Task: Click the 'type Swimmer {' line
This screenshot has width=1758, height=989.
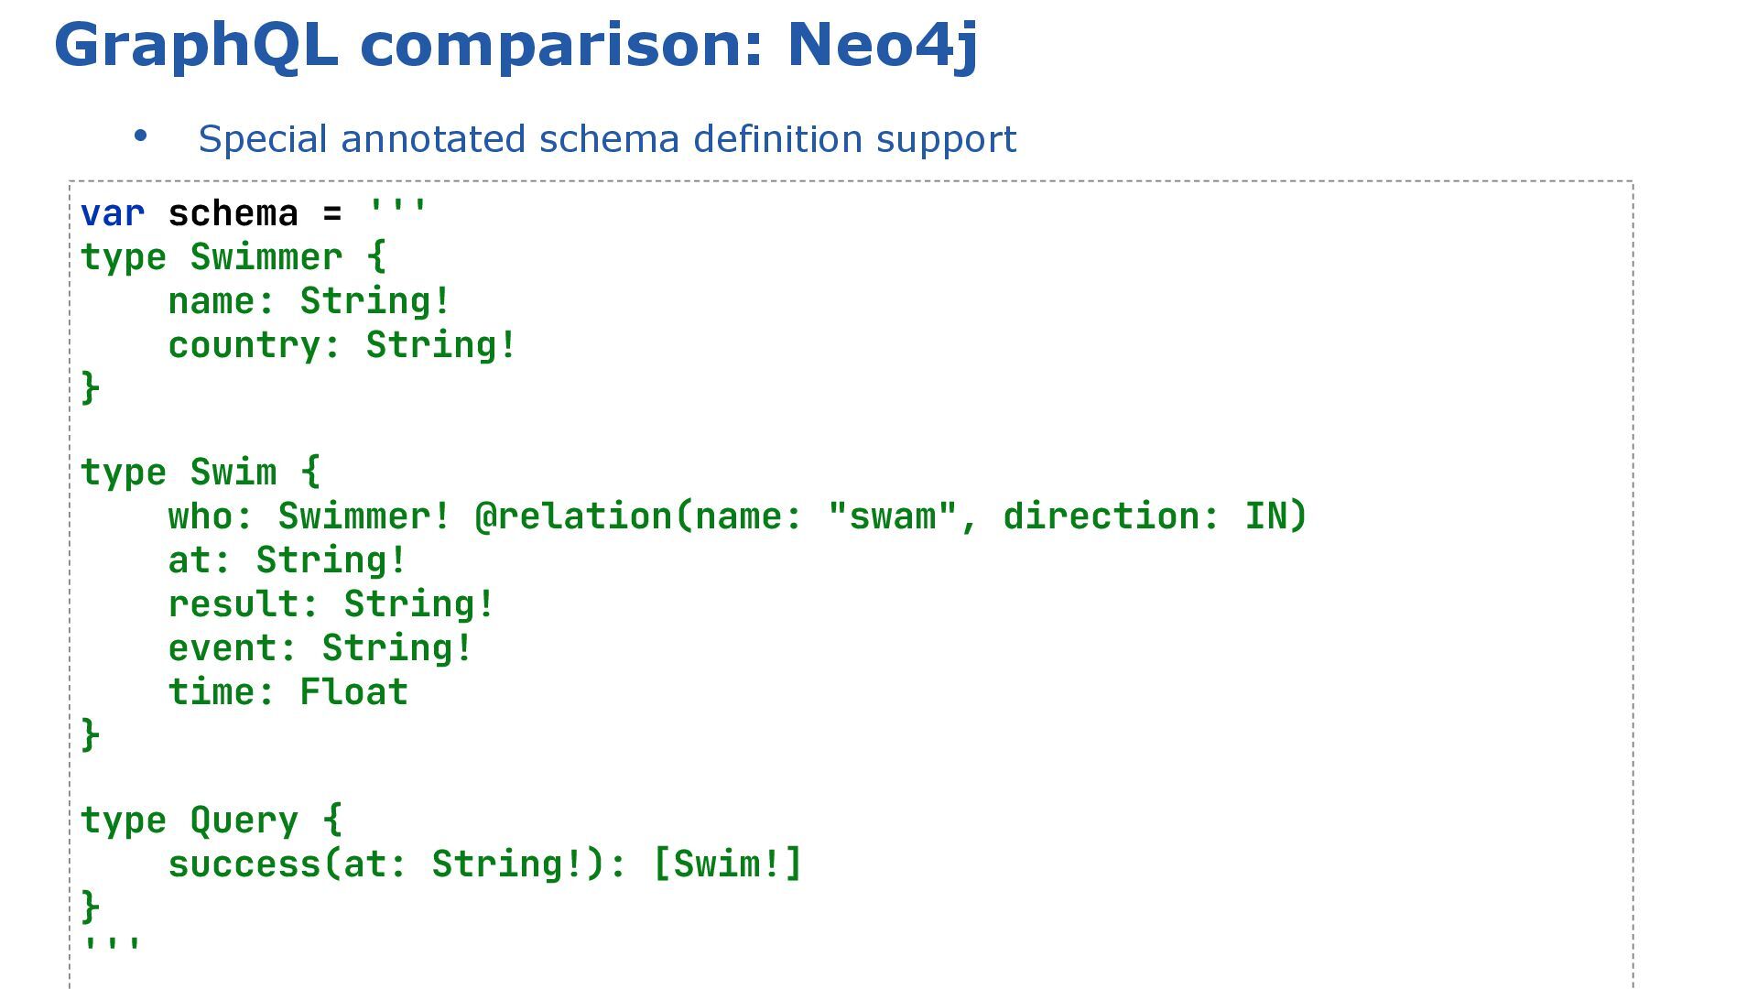Action: [x=233, y=257]
